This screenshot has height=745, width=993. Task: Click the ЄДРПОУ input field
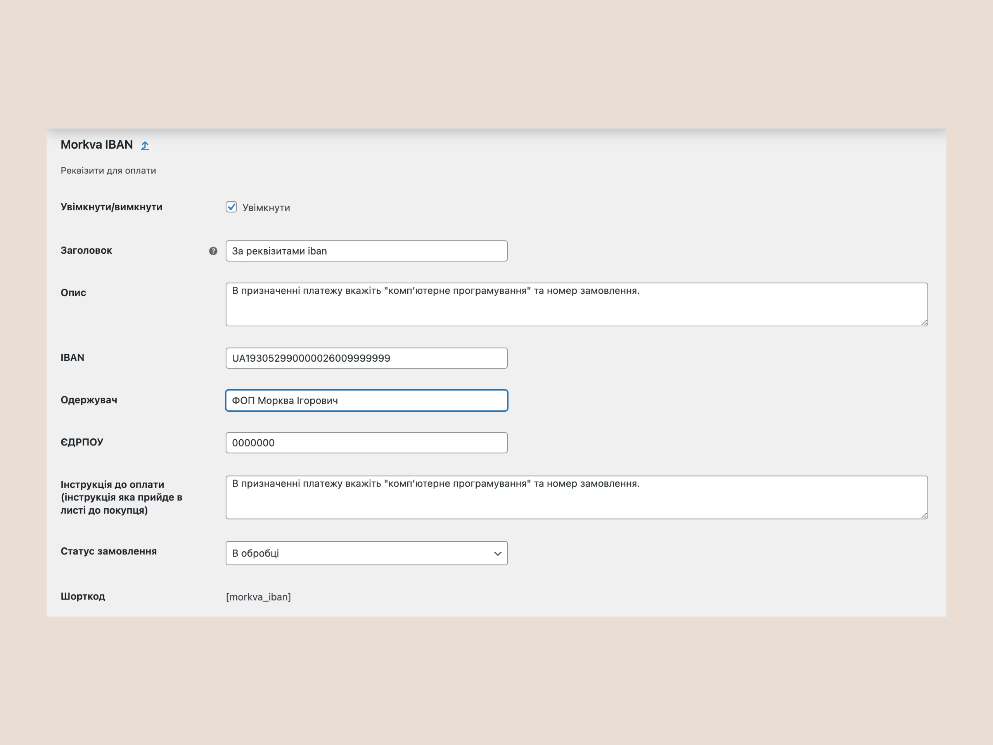(367, 443)
